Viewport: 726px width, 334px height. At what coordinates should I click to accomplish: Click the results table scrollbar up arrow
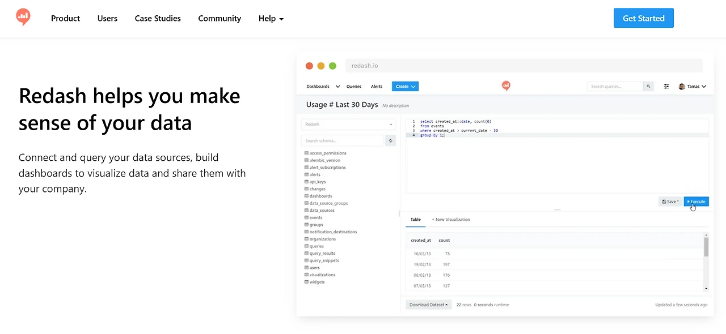coord(706,234)
